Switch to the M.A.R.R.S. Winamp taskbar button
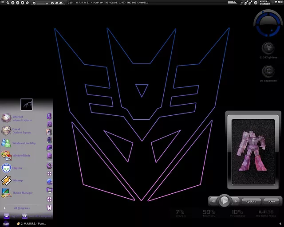This screenshot has width=284, height=227. (x=31, y=223)
